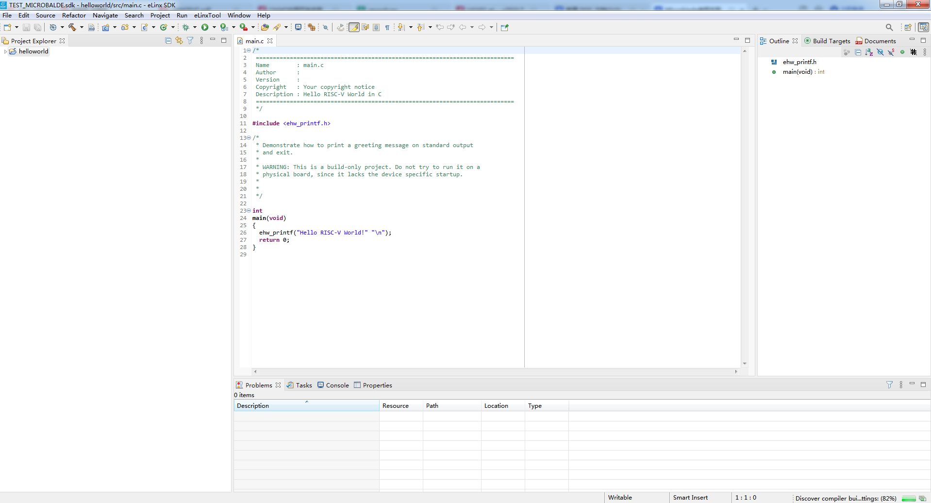931x503 pixels.
Task: Select main(void) in the Outline
Action: click(797, 72)
